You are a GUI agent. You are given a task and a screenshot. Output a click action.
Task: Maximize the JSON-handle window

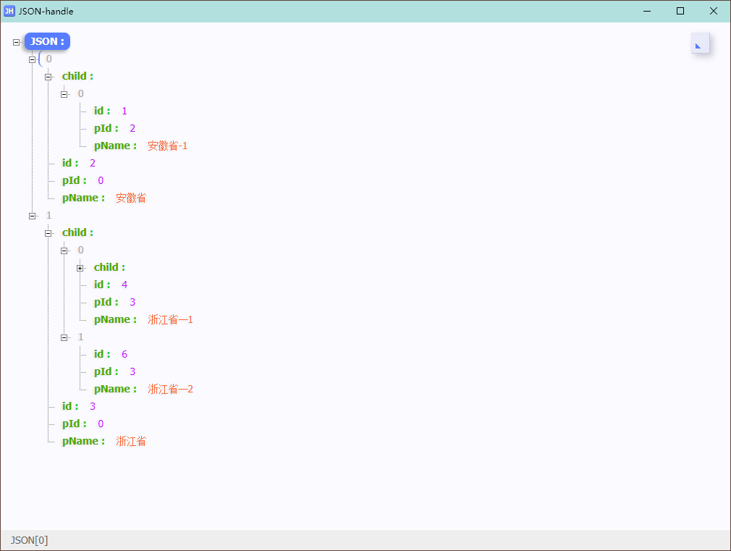pos(680,11)
